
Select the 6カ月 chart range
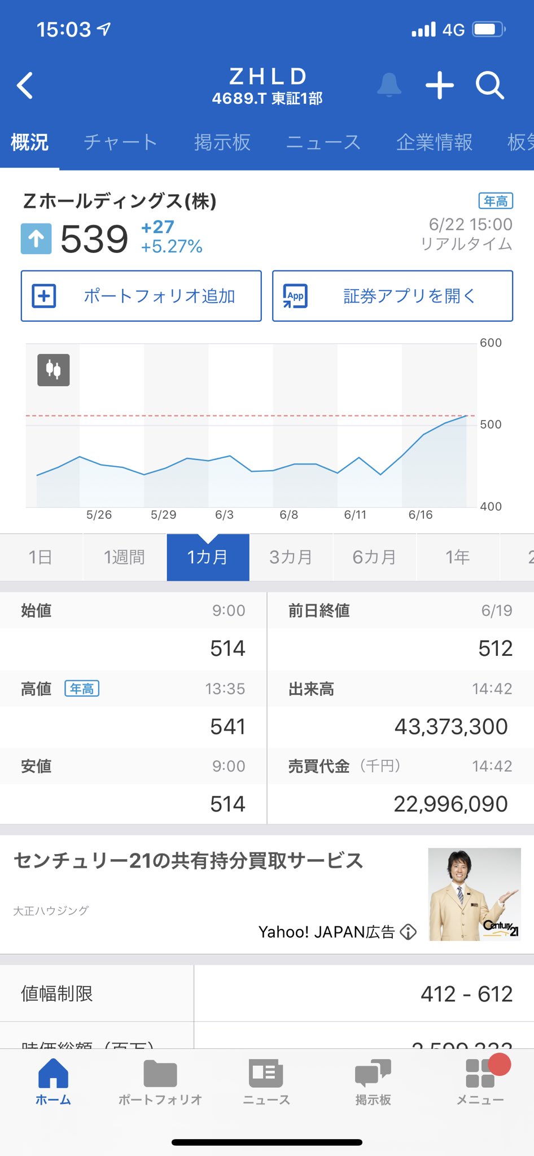point(375,557)
